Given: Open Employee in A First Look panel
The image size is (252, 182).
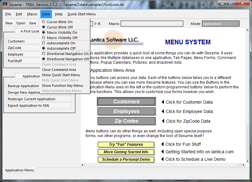Looking at the screenshot, I should click(x=23, y=54).
